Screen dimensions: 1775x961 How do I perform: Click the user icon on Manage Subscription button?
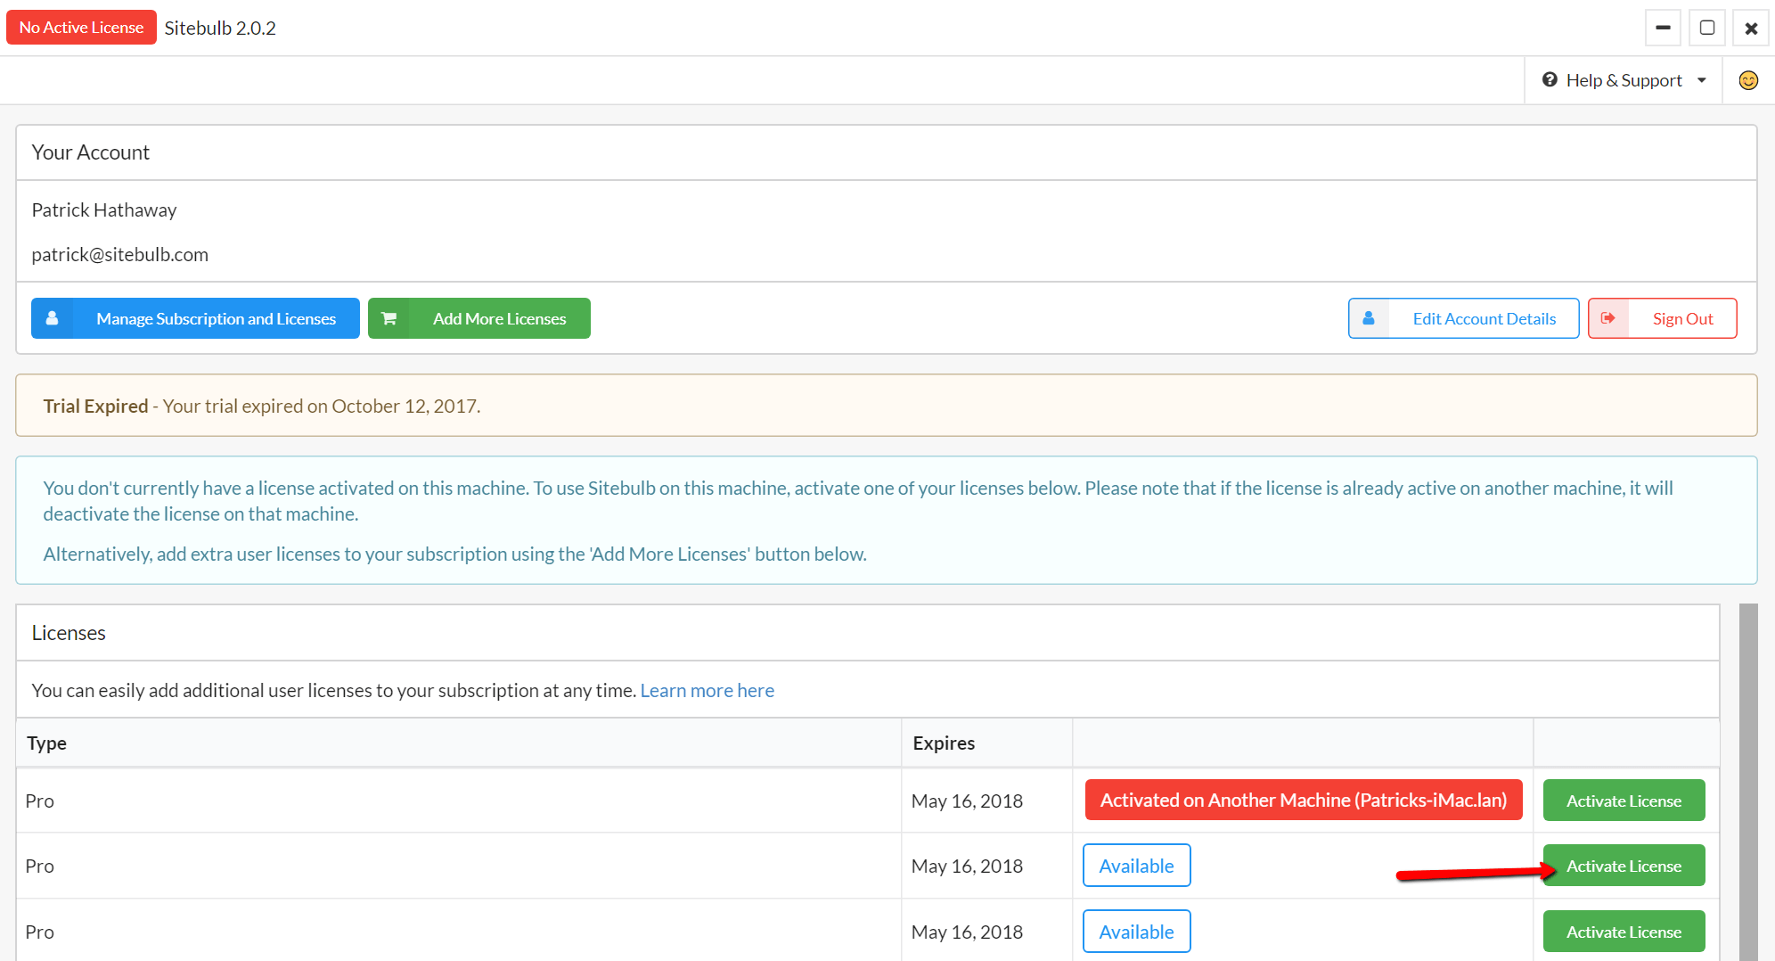[53, 318]
